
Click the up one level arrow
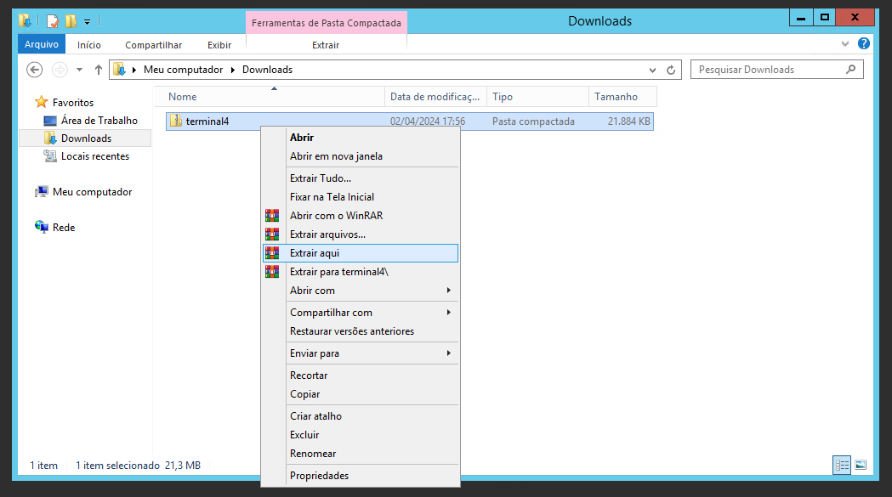click(x=99, y=70)
